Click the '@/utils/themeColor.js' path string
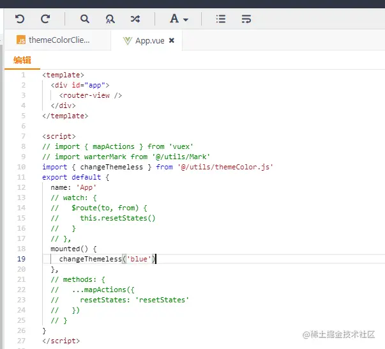This screenshot has height=349, width=385. pyautogui.click(x=225, y=167)
